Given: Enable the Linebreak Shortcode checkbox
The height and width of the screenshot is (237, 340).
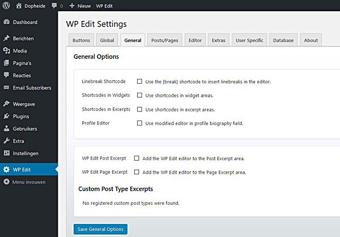Looking at the screenshot, I should [139, 81].
